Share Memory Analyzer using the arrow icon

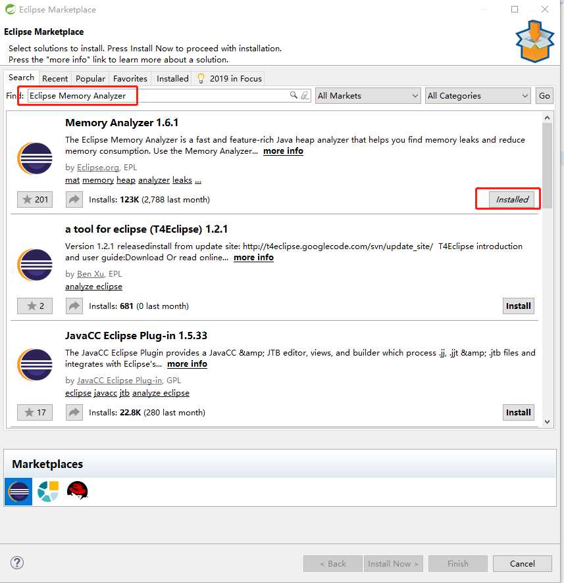click(x=74, y=199)
